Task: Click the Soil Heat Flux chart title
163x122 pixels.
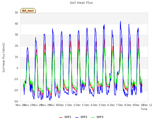Action: pyautogui.click(x=81, y=3)
